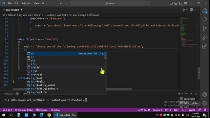The image size is (210, 118).
Task: Open Customize Layout icon
Action: [x=185, y=3]
